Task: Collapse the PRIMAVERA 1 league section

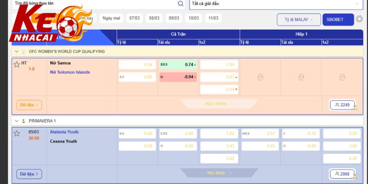Action: (17, 121)
